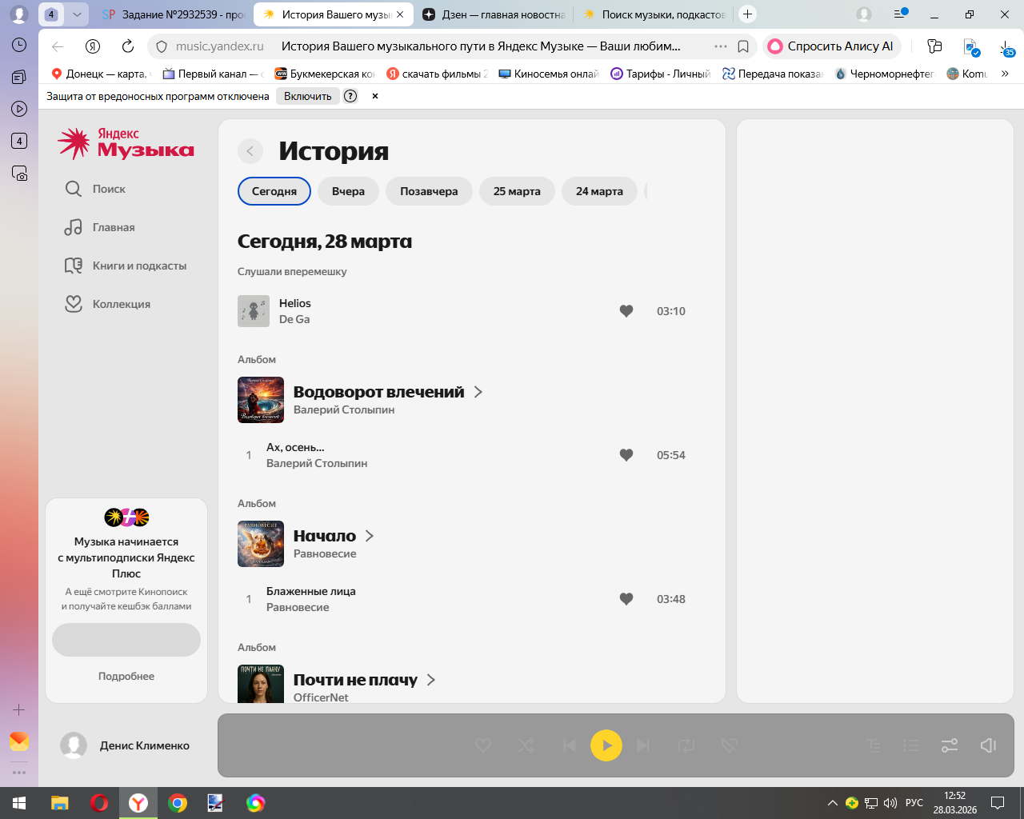
Task: Click Включить to enable protection
Action: pos(307,96)
